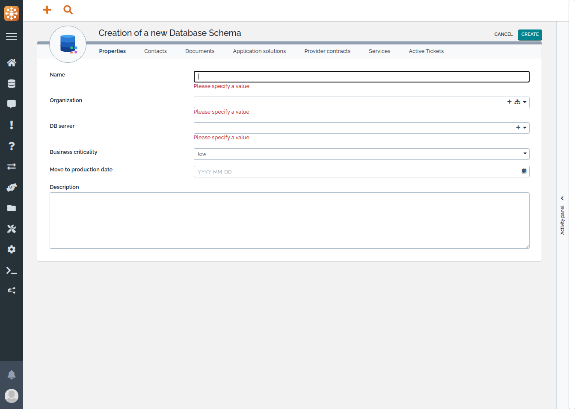
Task: Open the user avatar menu
Action: (12, 396)
